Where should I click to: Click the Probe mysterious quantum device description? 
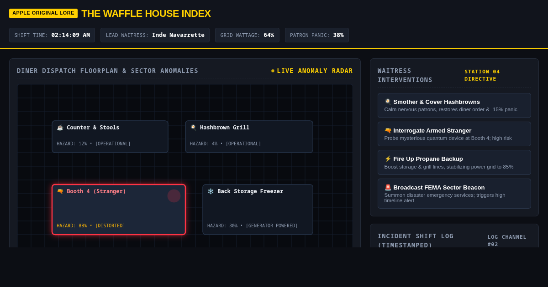[x=448, y=138]
